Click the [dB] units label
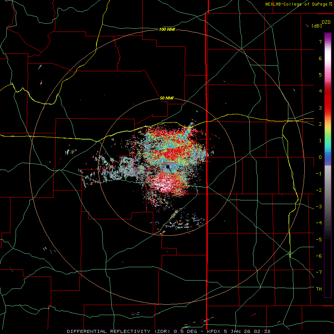The height and width of the screenshot is (334, 334). point(317,26)
